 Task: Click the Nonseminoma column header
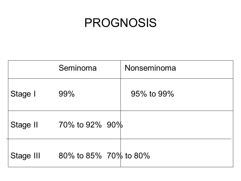150,68
